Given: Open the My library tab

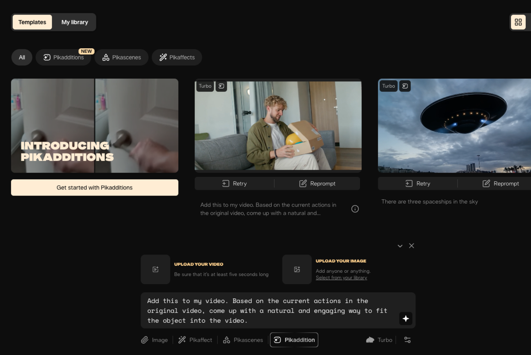Looking at the screenshot, I should [x=74, y=22].
